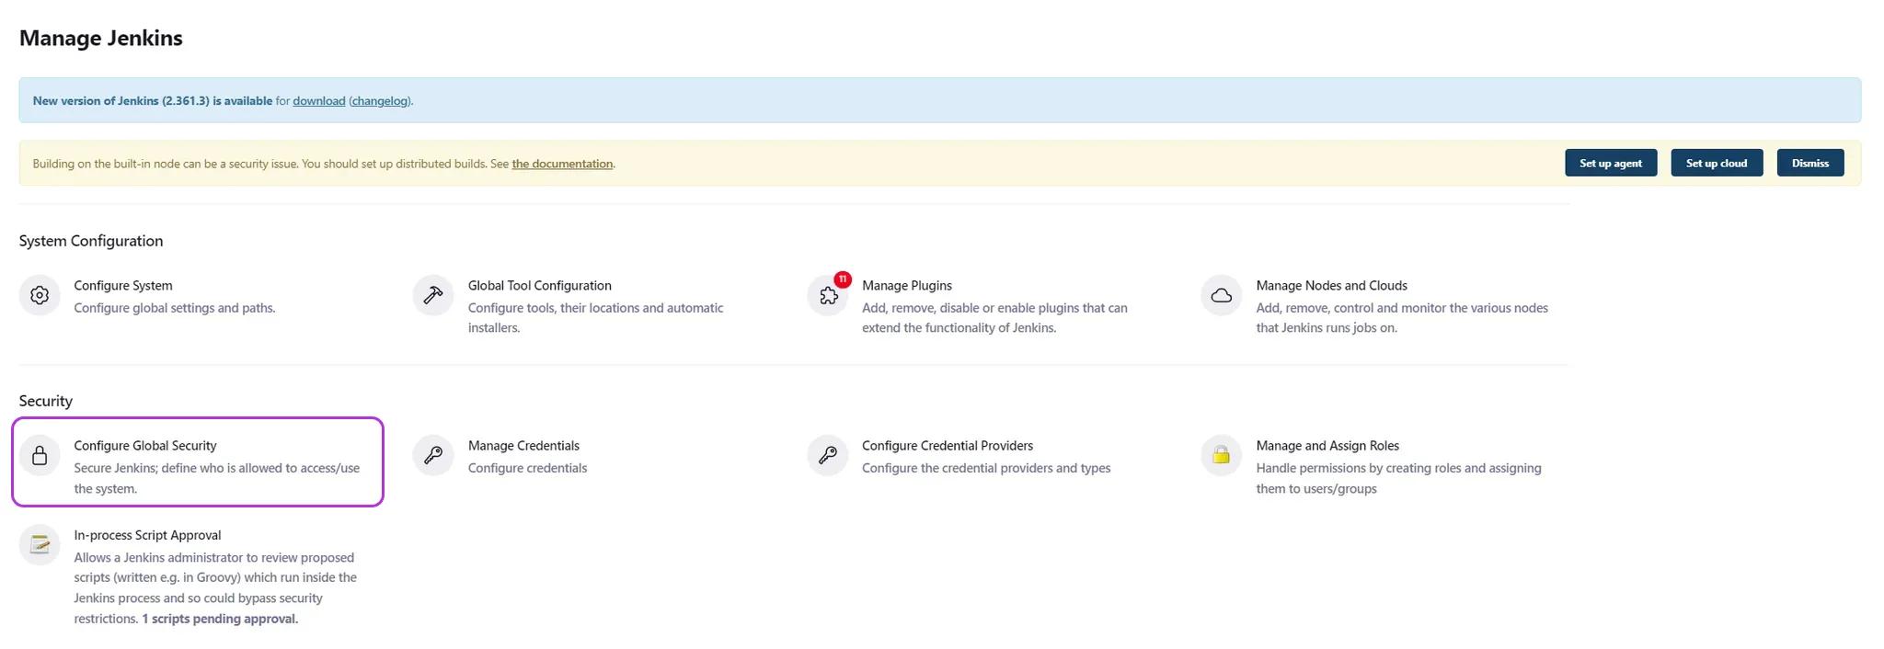The height and width of the screenshot is (649, 1884).
Task: Open the changelog link
Action: 380,101
